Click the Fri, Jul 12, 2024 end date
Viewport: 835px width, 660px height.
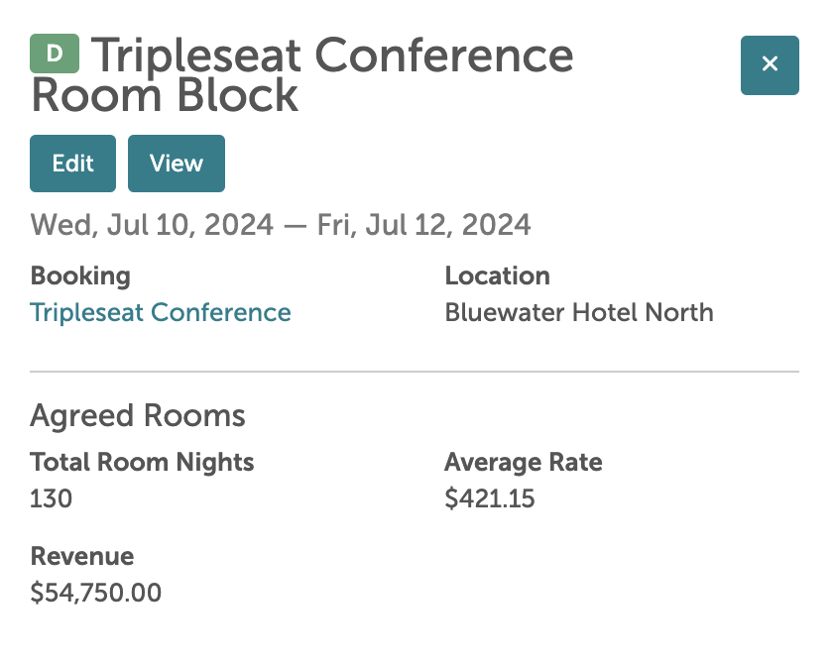[x=423, y=225]
